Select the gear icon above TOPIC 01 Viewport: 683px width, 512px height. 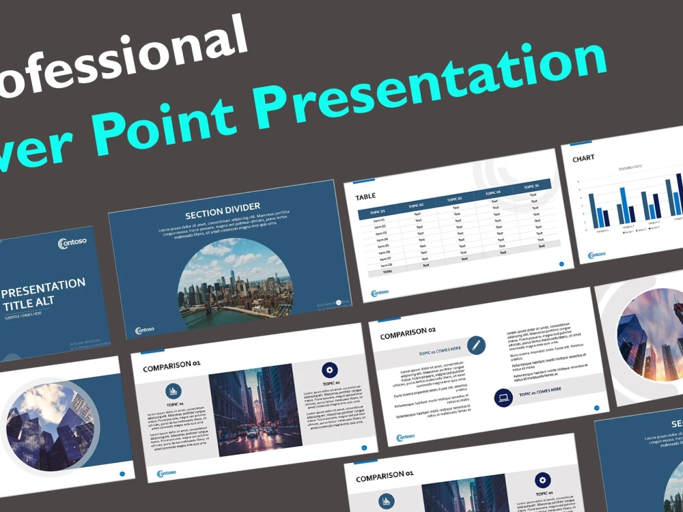pos(329,370)
